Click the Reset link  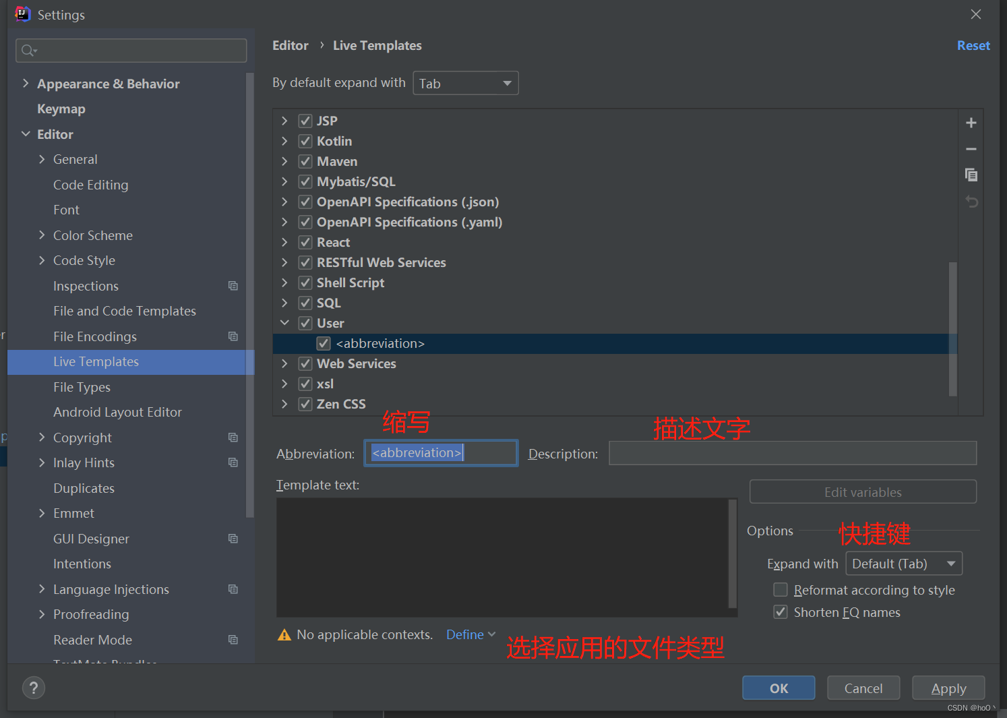(x=973, y=45)
